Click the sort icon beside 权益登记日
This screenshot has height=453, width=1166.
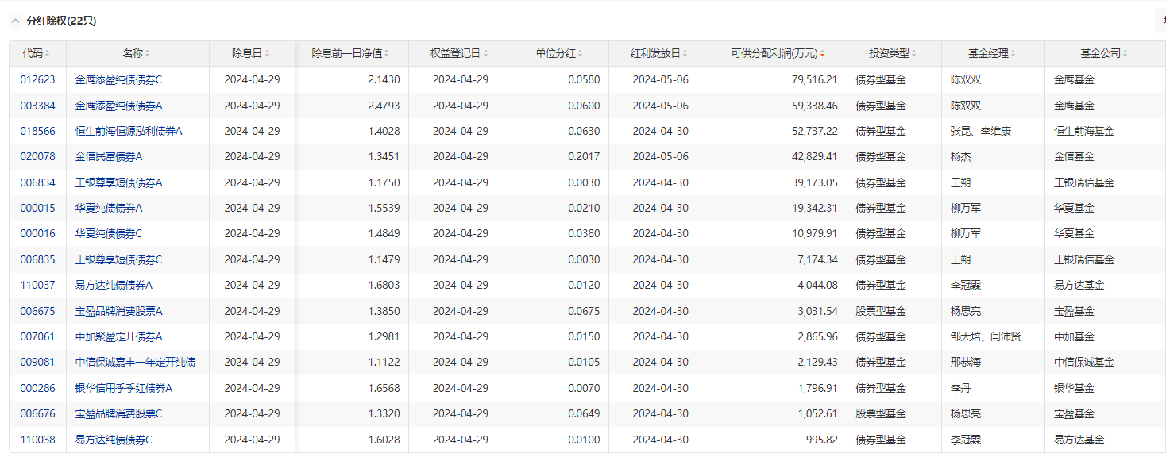(x=486, y=54)
